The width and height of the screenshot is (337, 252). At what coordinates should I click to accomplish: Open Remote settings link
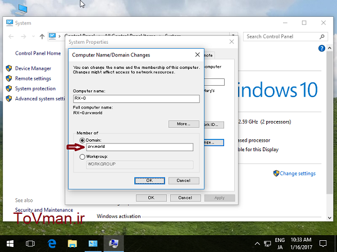pos(33,78)
